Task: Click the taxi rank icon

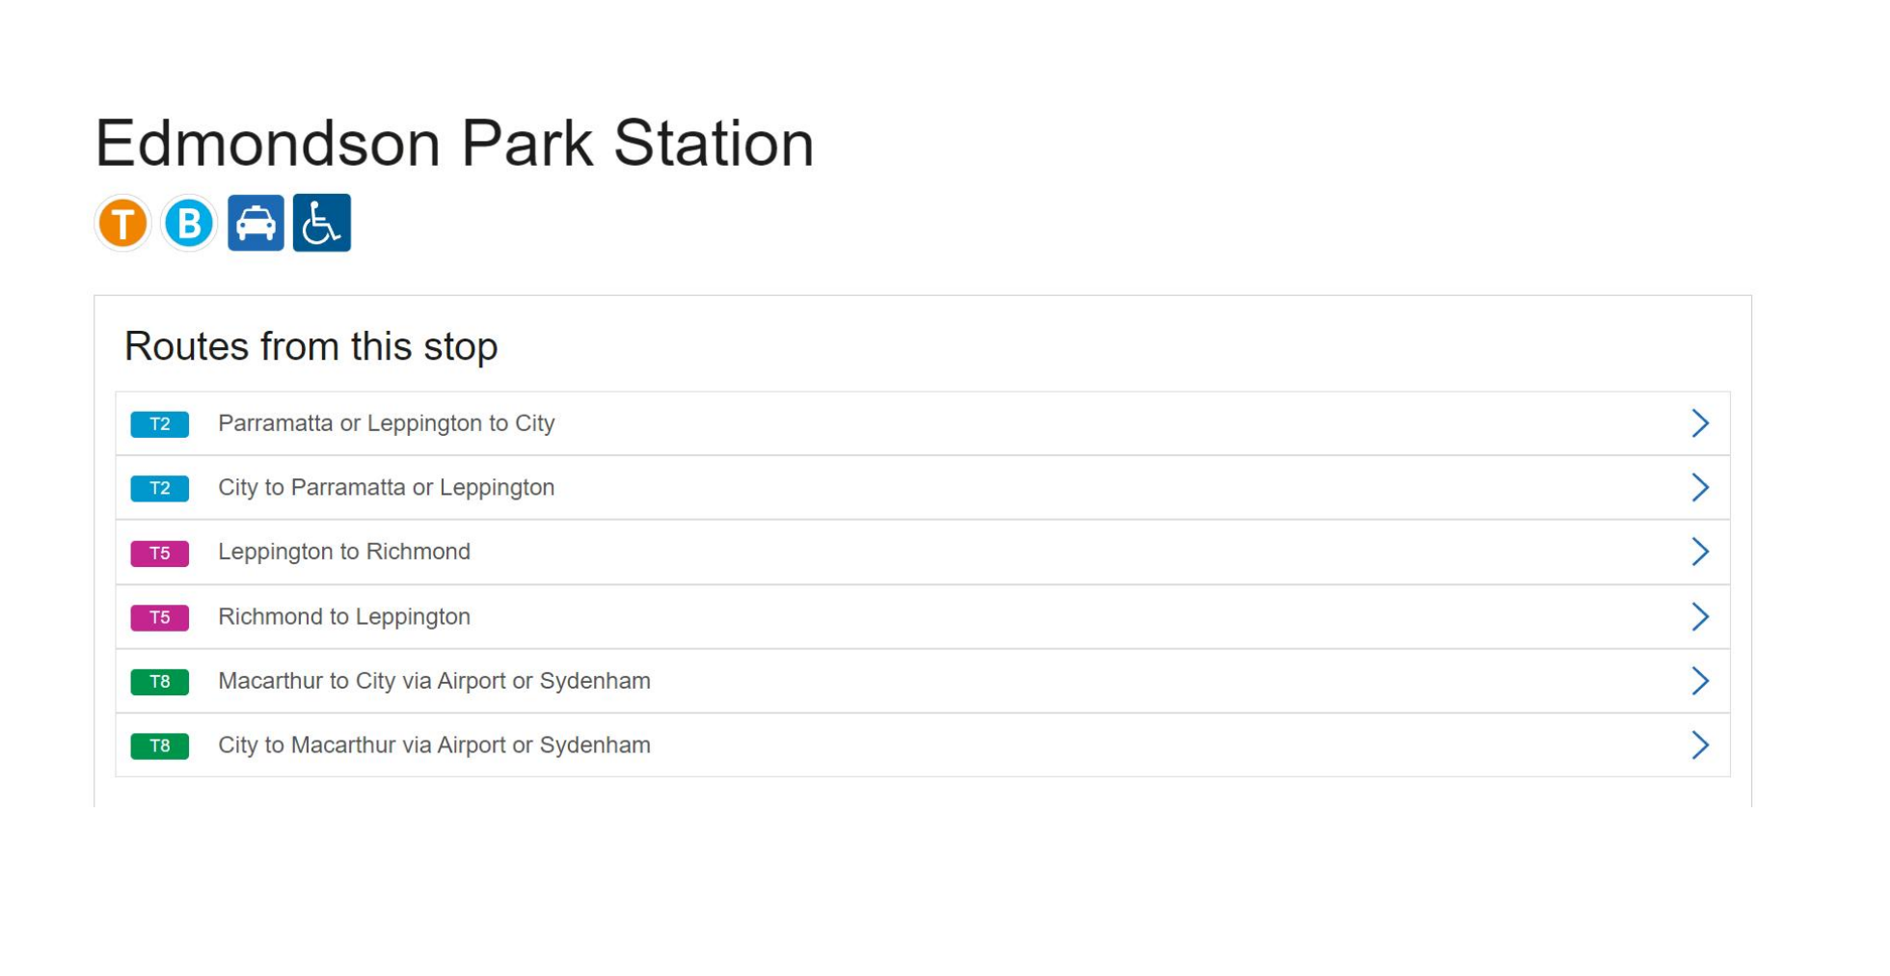Action: pyautogui.click(x=256, y=224)
